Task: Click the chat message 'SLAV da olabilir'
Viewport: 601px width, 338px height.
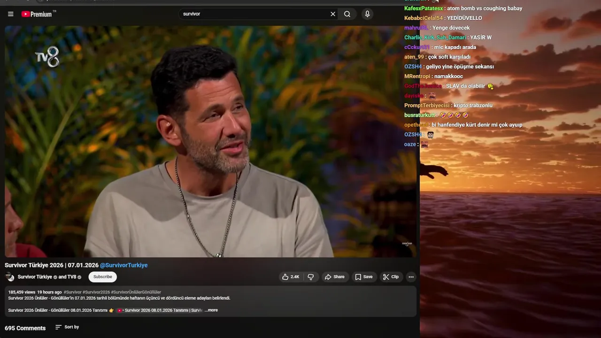Action: [465, 86]
